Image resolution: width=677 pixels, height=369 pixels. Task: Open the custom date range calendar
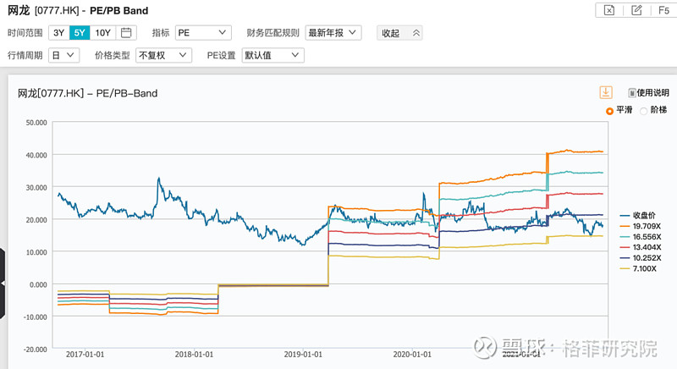126,33
